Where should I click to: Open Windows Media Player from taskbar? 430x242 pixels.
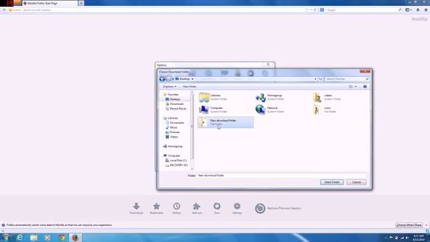click(48, 237)
